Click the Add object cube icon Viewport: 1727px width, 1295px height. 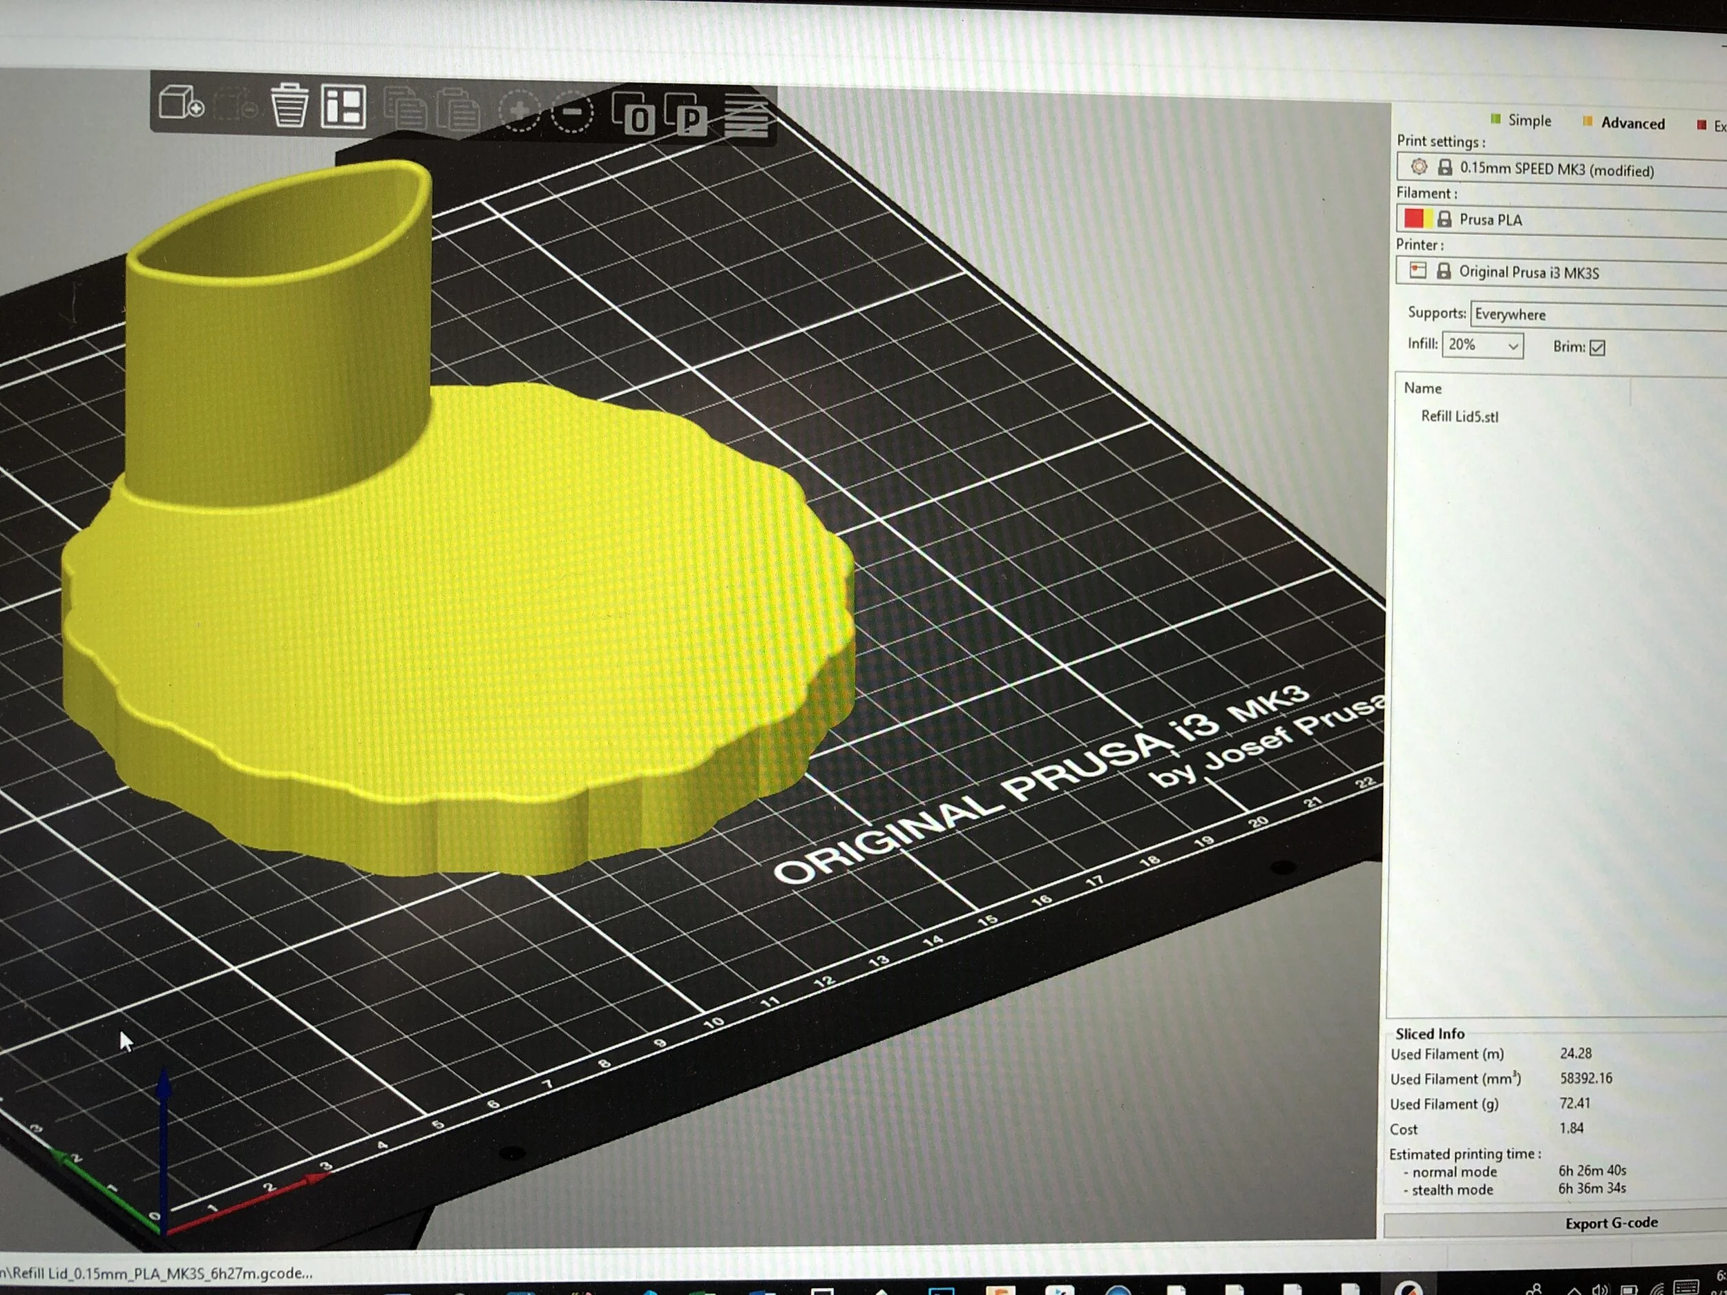(180, 102)
